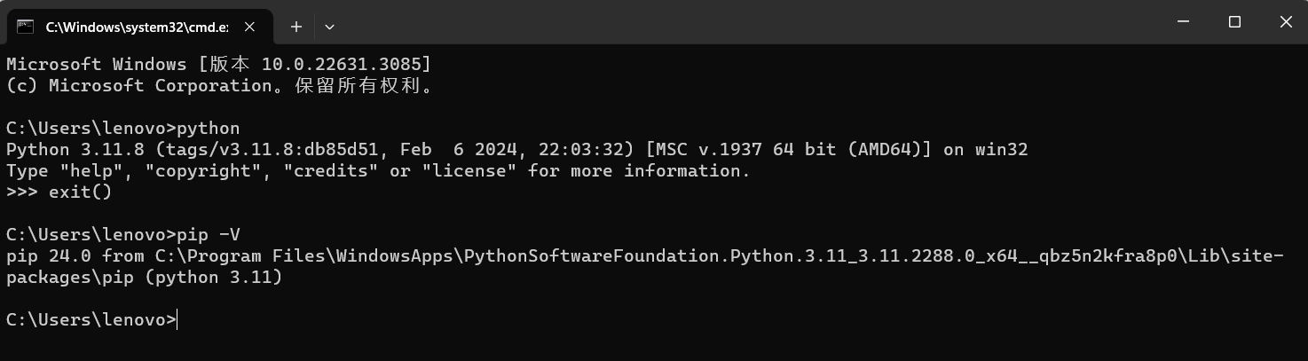Click the Microsoft Windows version line

pos(218,65)
